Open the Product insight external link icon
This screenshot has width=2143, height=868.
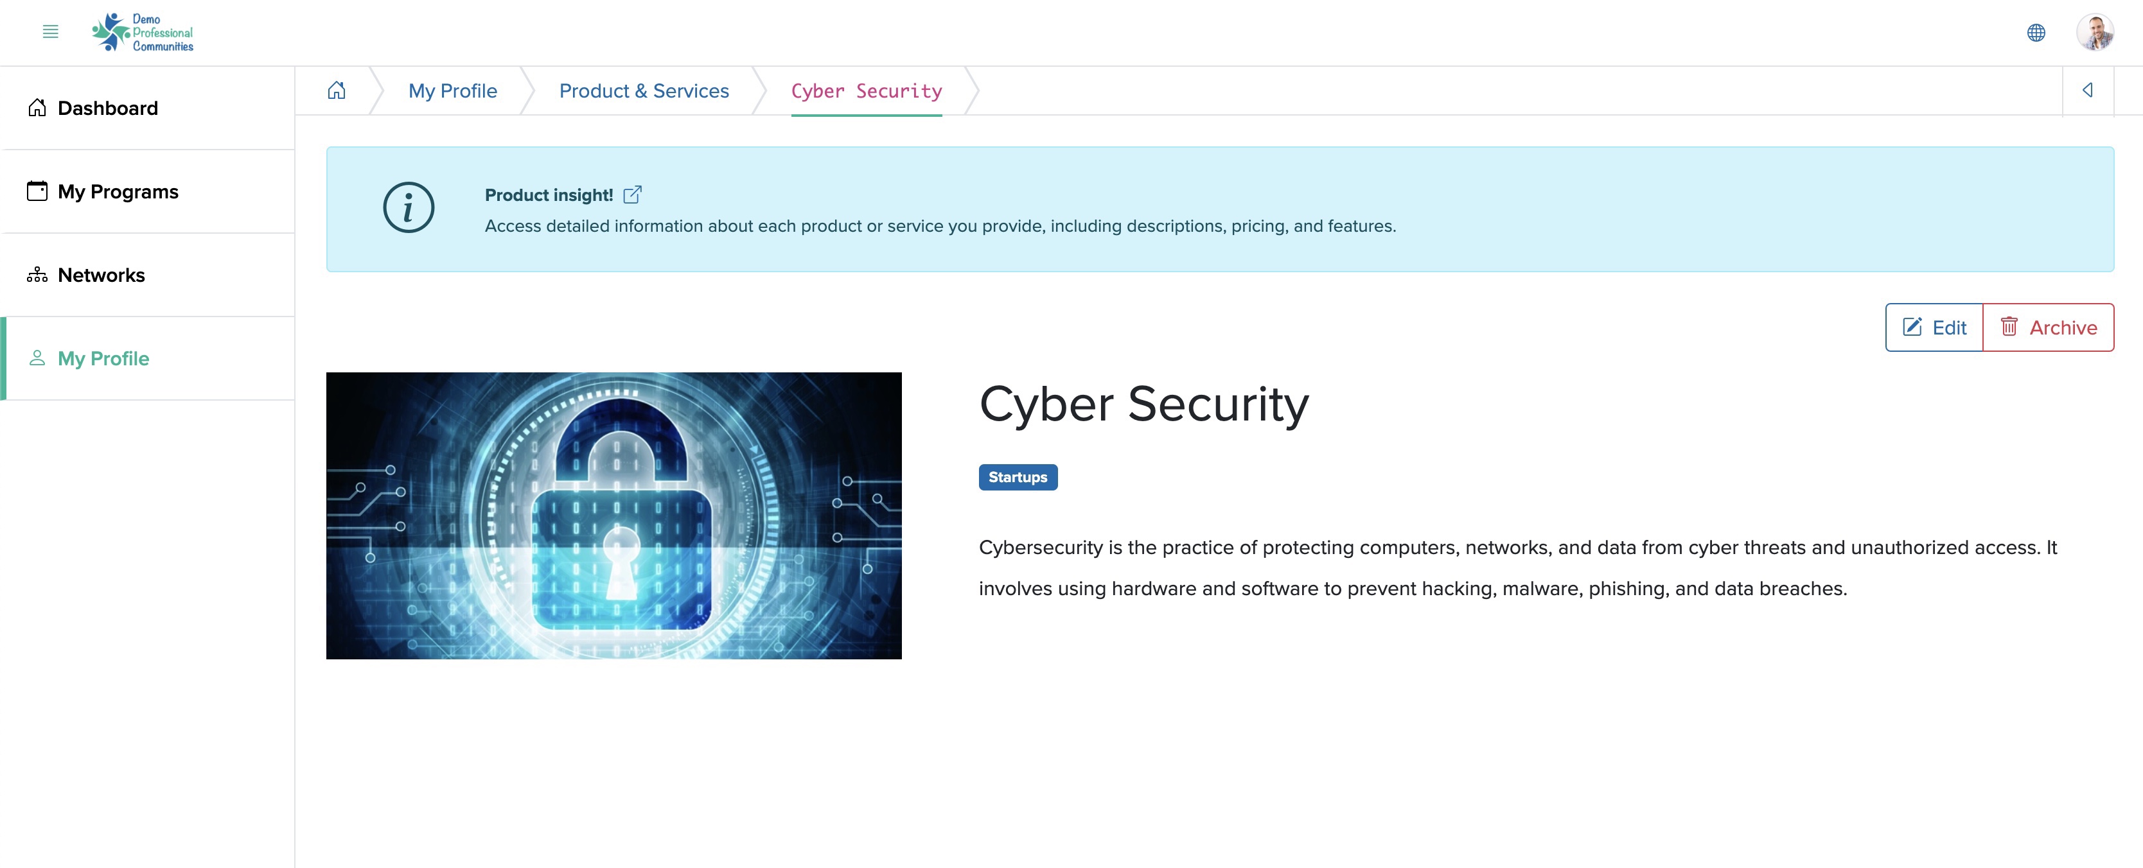[x=632, y=195]
